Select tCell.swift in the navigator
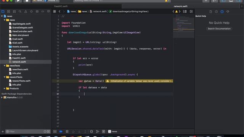The height and width of the screenshot is (137, 244). [x=17, y=43]
